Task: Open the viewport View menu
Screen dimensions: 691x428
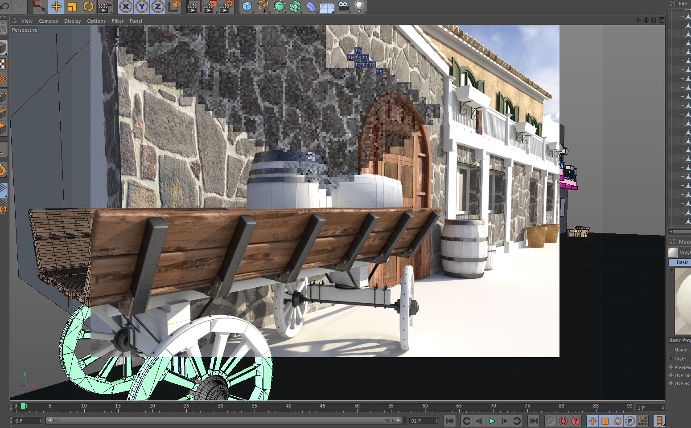Action: [27, 21]
